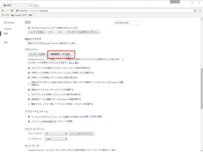Open the パスワードを管理 link

click(x=65, y=121)
